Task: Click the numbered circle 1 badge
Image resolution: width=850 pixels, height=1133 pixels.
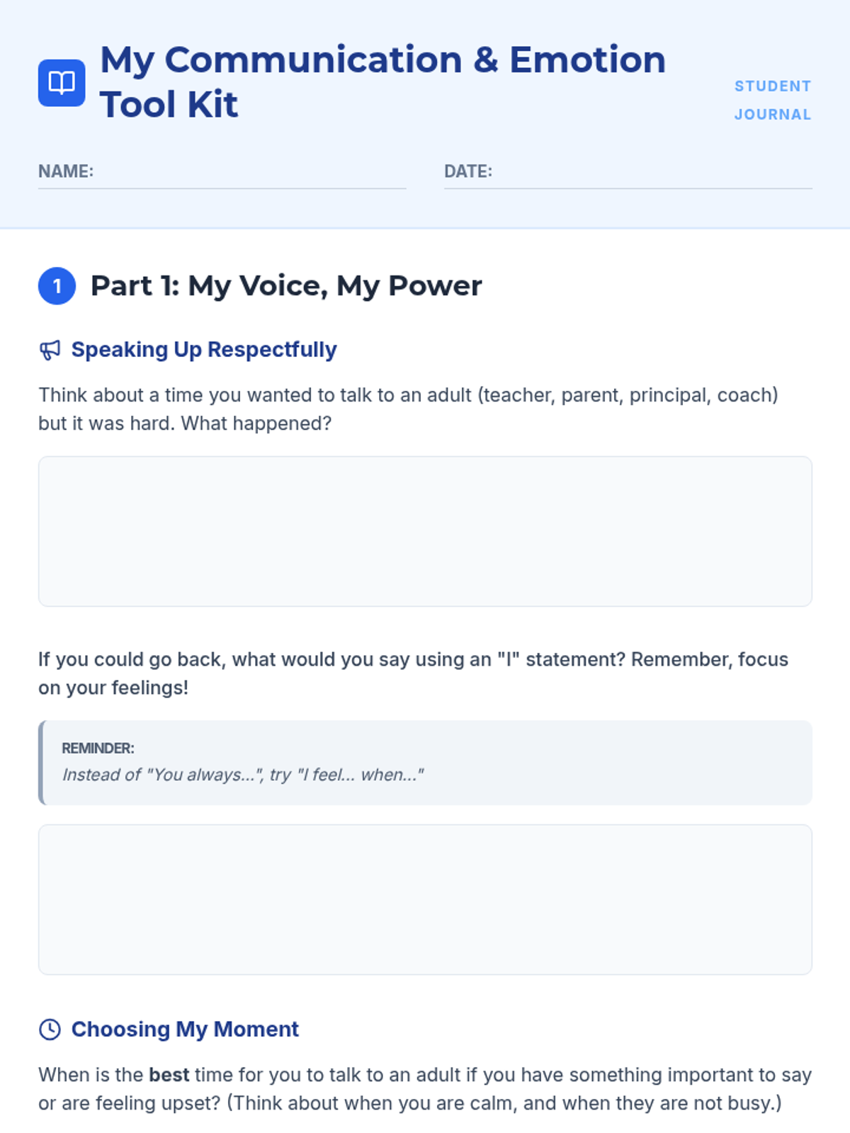Action: (57, 286)
